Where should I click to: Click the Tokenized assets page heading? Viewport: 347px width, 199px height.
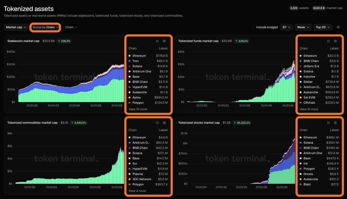pos(29,9)
